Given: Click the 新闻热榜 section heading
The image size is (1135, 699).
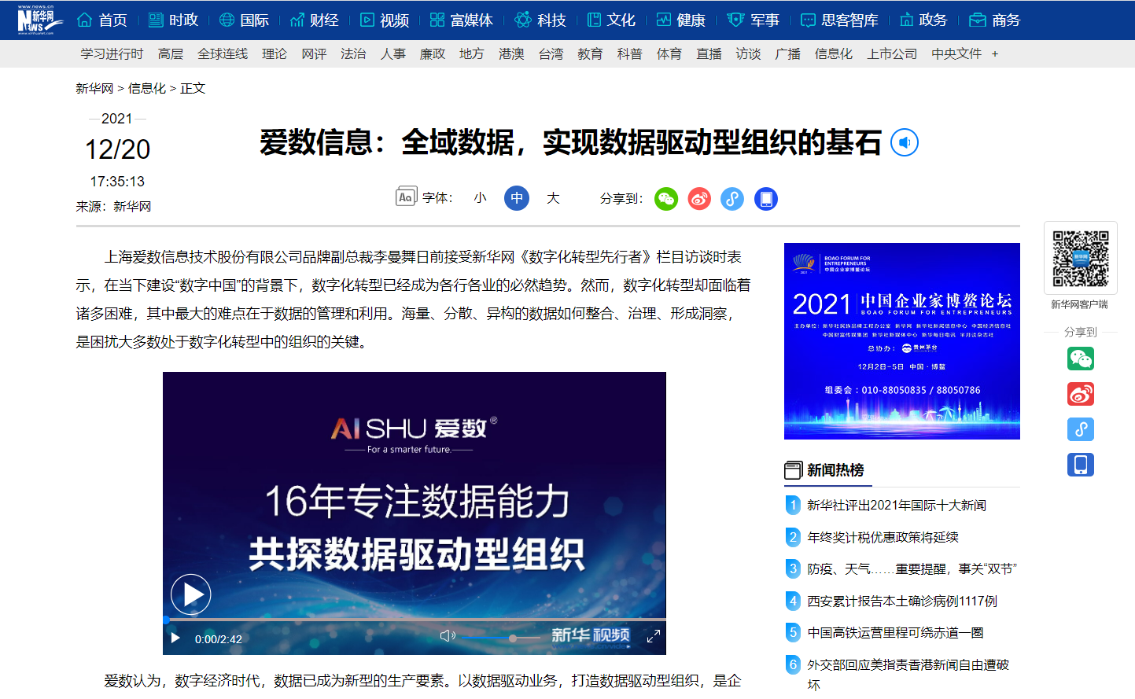Looking at the screenshot, I should tap(835, 470).
